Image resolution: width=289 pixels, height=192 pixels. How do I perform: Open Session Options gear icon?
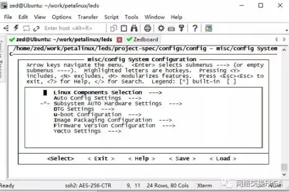click(161, 28)
